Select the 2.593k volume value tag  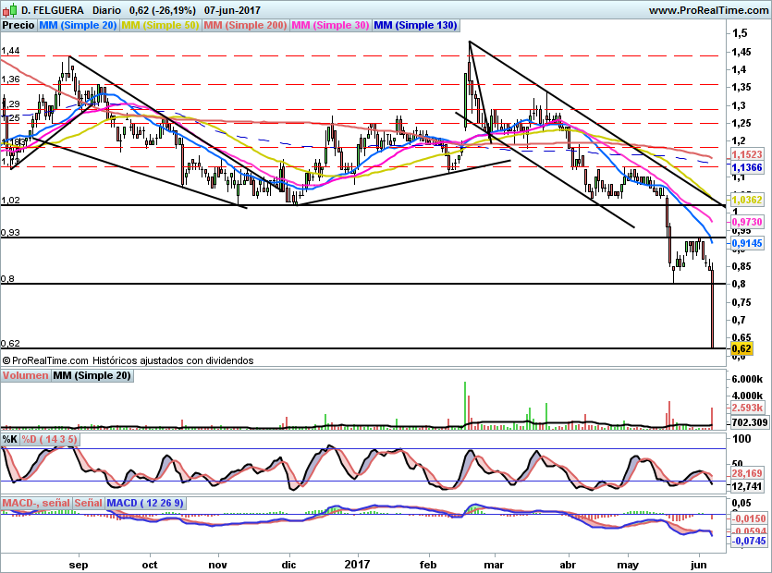746,408
